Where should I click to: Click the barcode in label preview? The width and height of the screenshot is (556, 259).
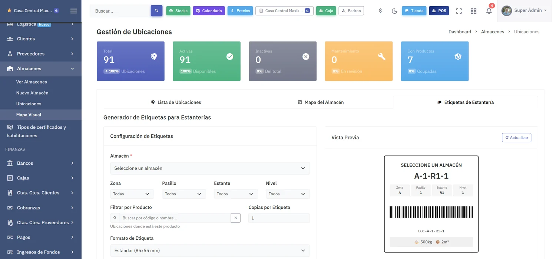(x=431, y=212)
